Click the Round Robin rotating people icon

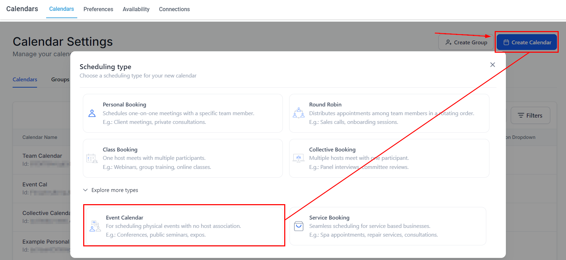click(299, 113)
